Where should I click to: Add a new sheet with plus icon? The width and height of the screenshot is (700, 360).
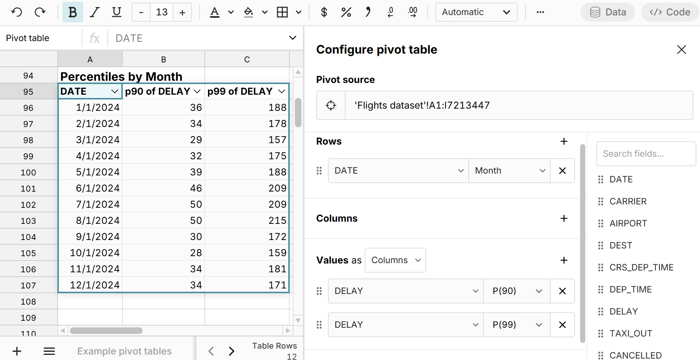point(17,351)
